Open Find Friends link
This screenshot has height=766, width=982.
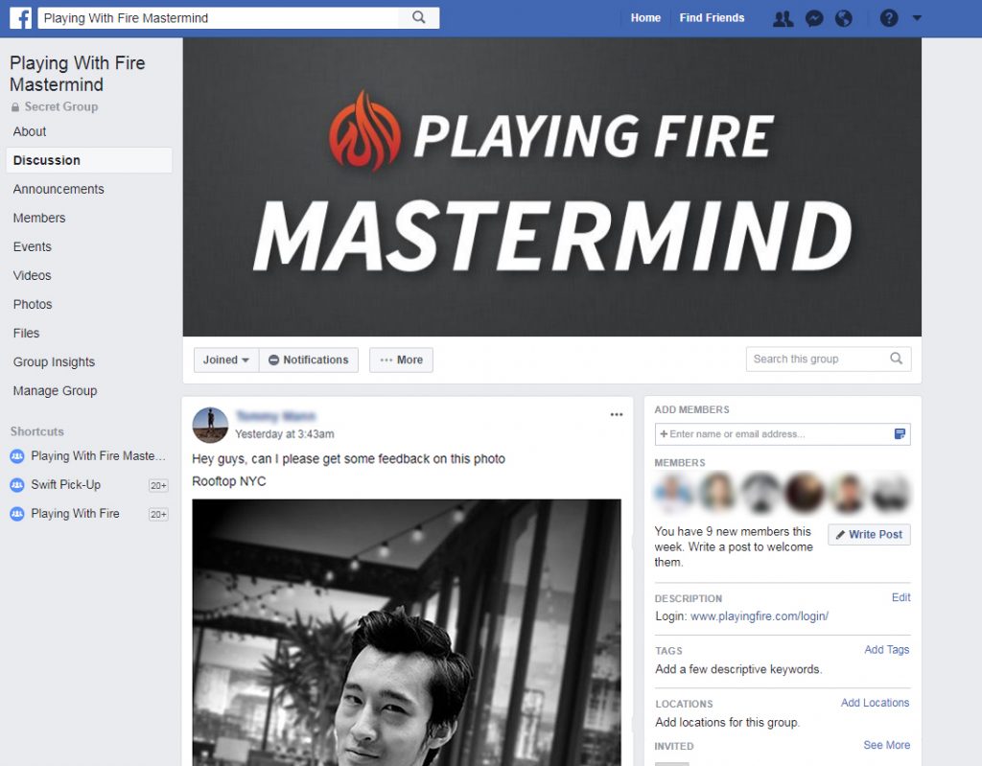coord(713,18)
